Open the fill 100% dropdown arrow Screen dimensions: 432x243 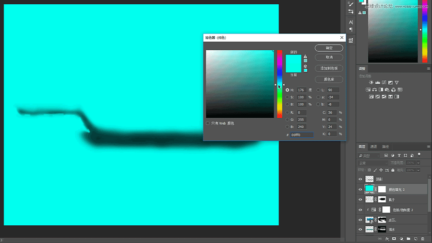[418, 170]
